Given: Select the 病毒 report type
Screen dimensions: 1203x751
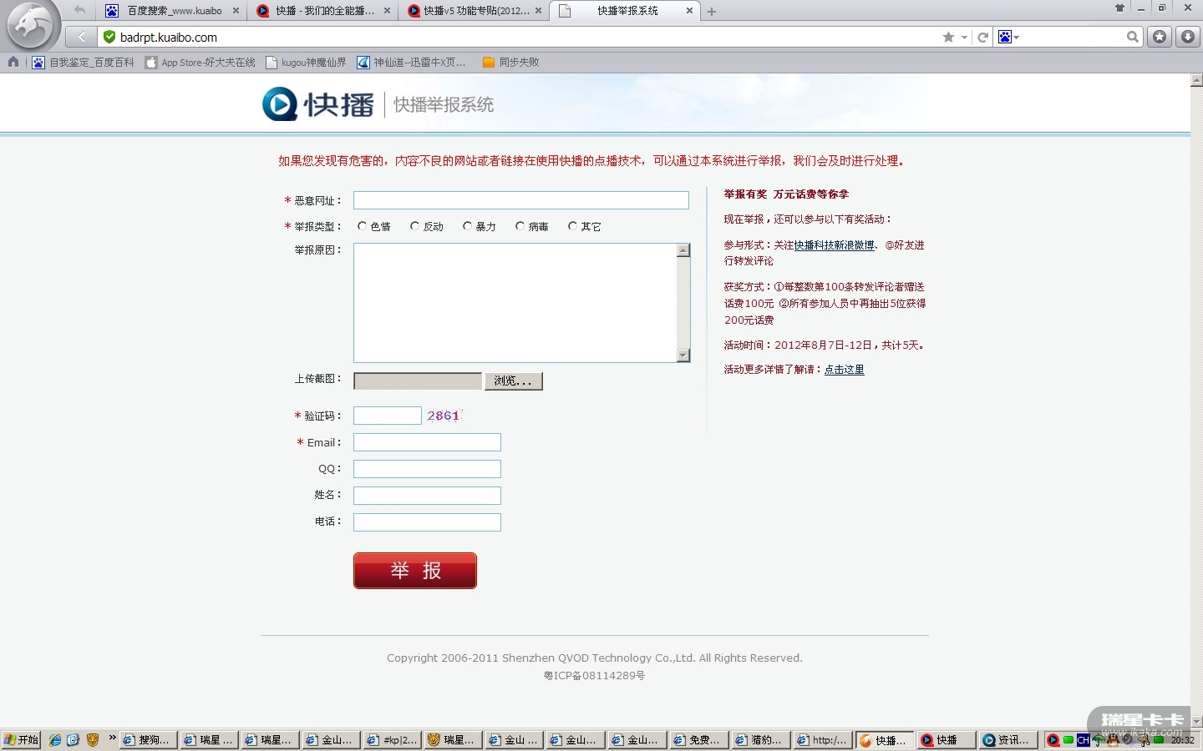Looking at the screenshot, I should click(520, 226).
